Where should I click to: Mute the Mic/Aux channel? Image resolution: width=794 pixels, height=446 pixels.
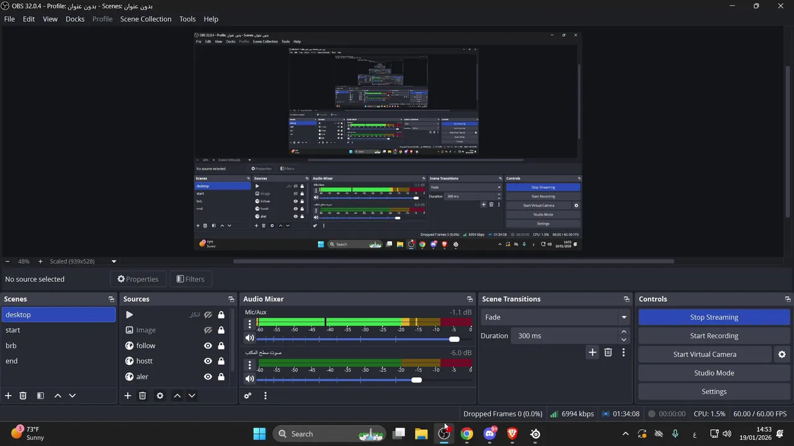[x=249, y=338]
